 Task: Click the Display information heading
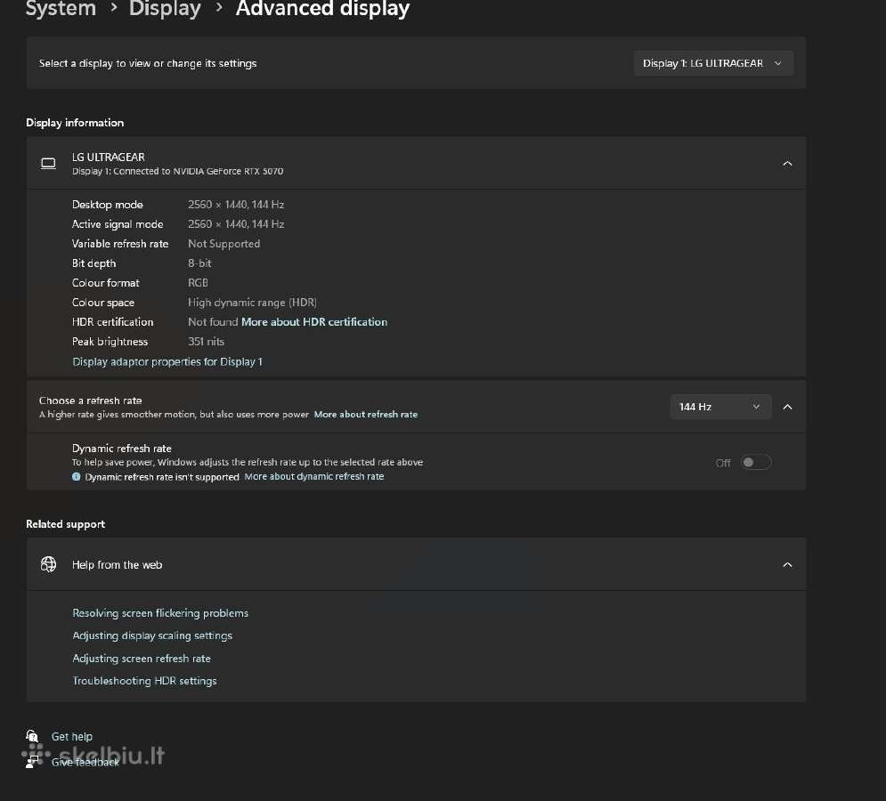pos(75,123)
